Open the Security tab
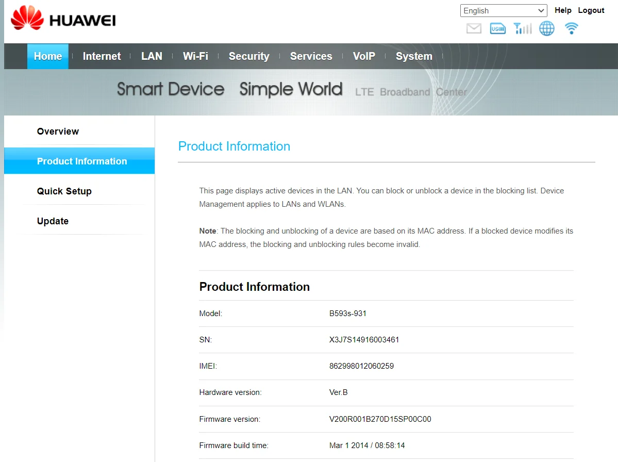618x462 pixels. (x=249, y=56)
